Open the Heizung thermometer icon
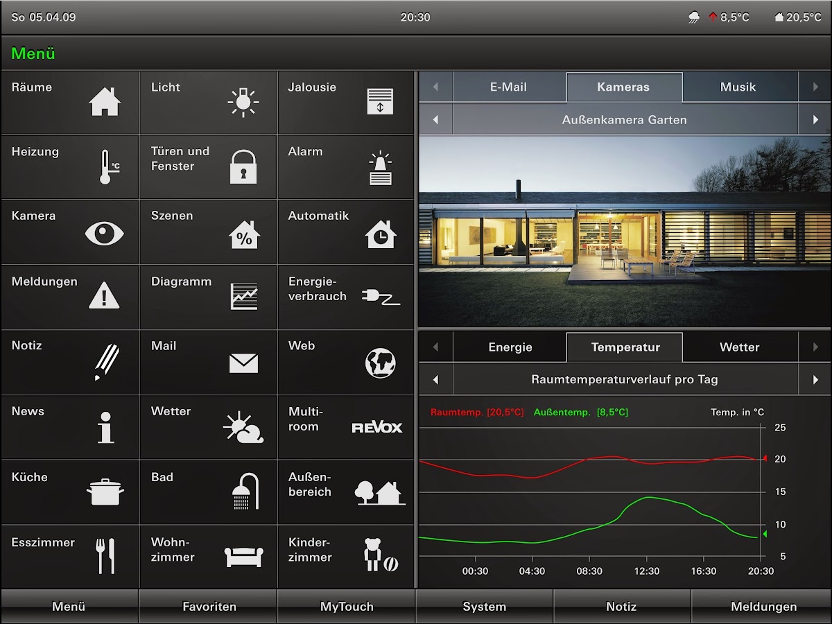 tap(107, 167)
